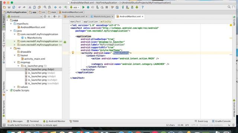This screenshot has height=133, width=238.
Task: Click the Redo arrow icon
Action: pos(24,7)
